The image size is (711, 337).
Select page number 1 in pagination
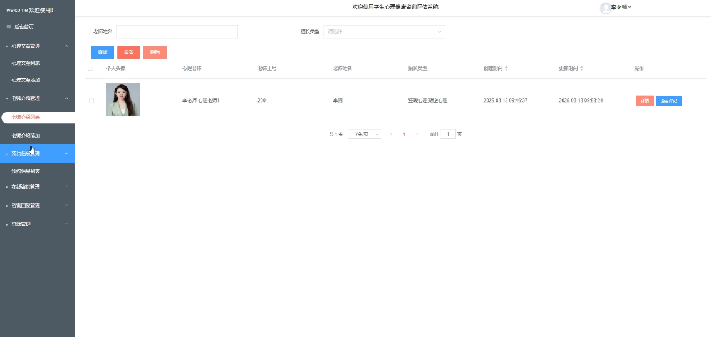click(x=404, y=134)
